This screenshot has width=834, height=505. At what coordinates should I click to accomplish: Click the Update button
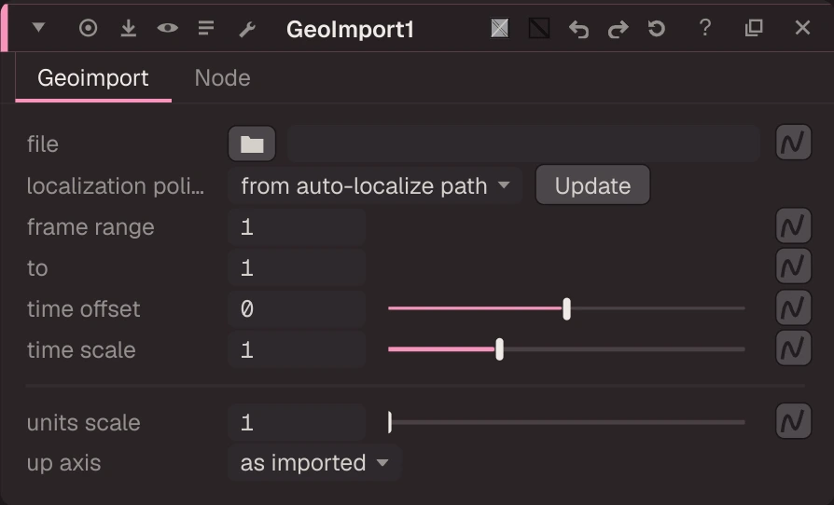(592, 185)
